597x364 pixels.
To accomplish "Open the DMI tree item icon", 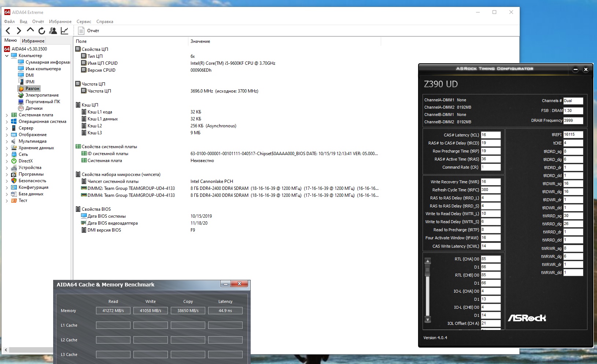I will [21, 75].
